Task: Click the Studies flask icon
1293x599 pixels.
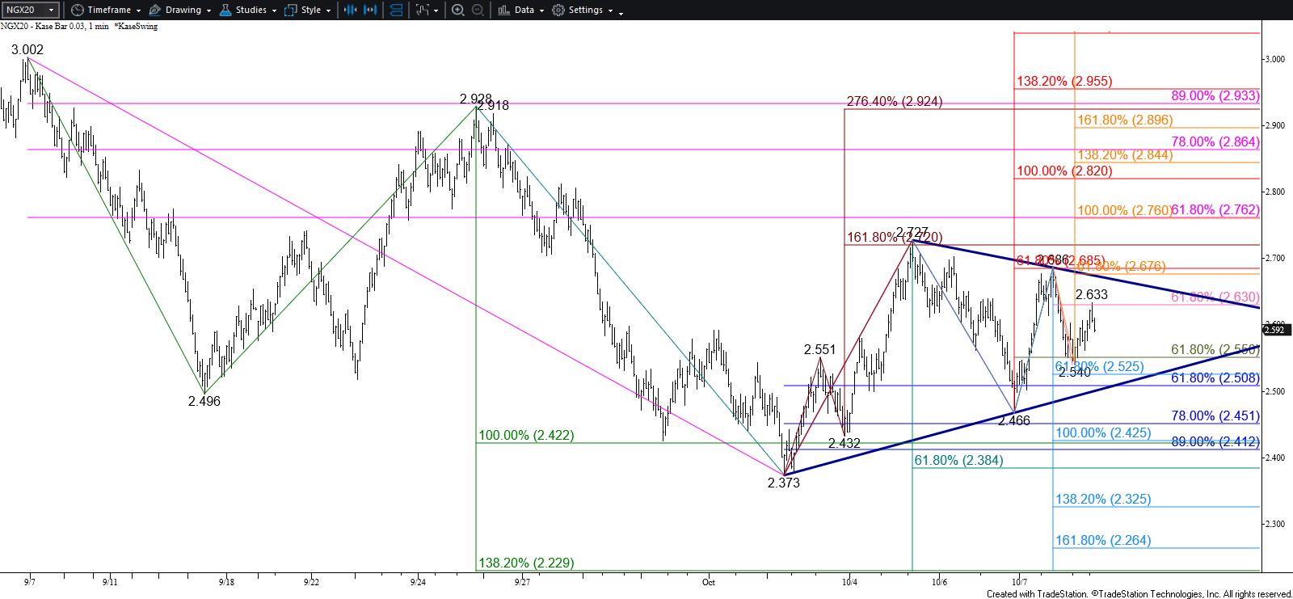Action: pyautogui.click(x=228, y=10)
